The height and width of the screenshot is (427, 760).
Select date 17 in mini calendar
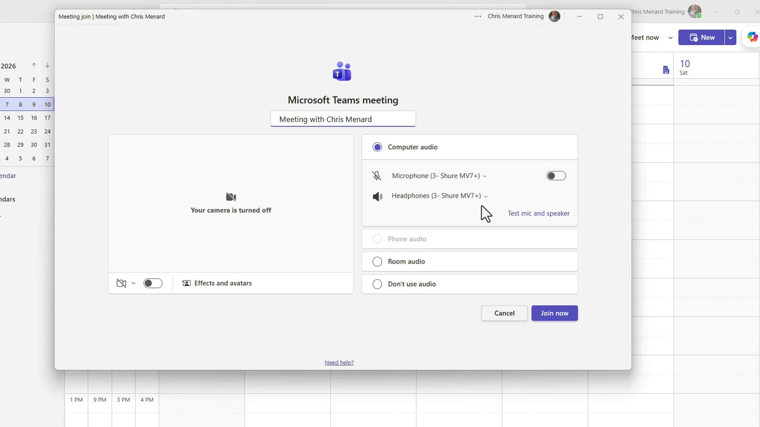47,118
